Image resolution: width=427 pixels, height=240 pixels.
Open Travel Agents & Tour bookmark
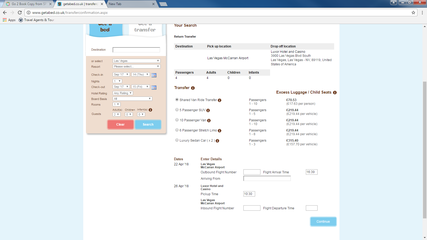[36, 20]
